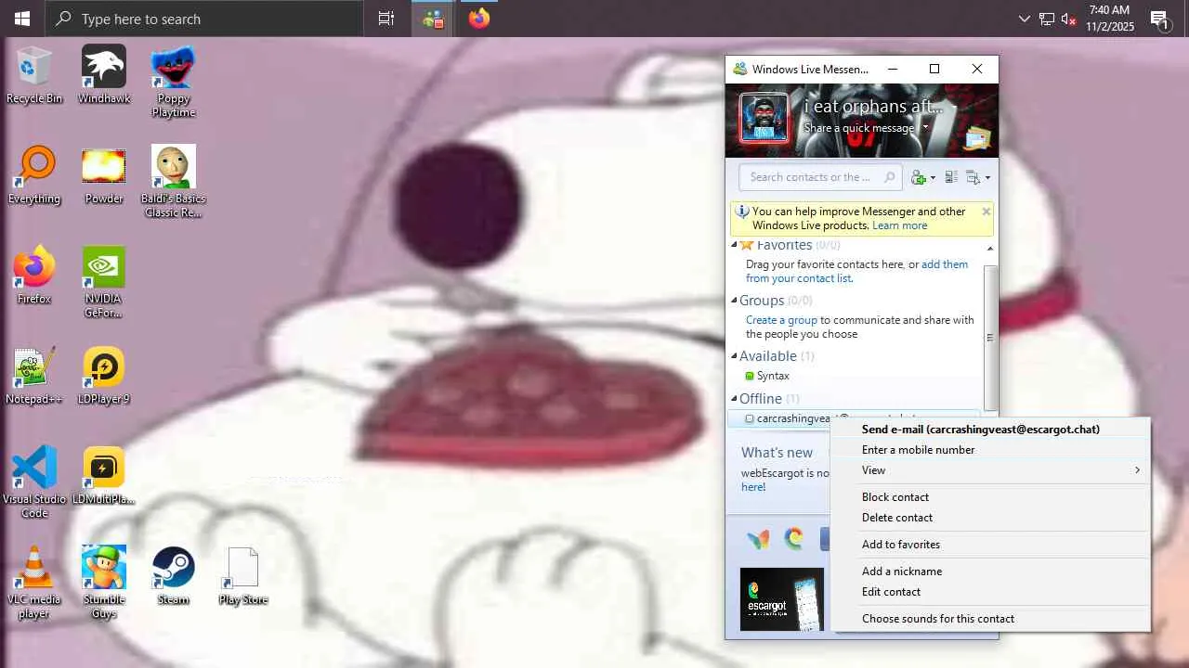Collapse the Groups contact category
1189x668 pixels.
pyautogui.click(x=734, y=300)
